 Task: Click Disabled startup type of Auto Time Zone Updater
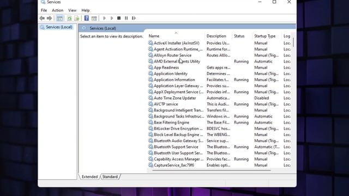coord(262,98)
